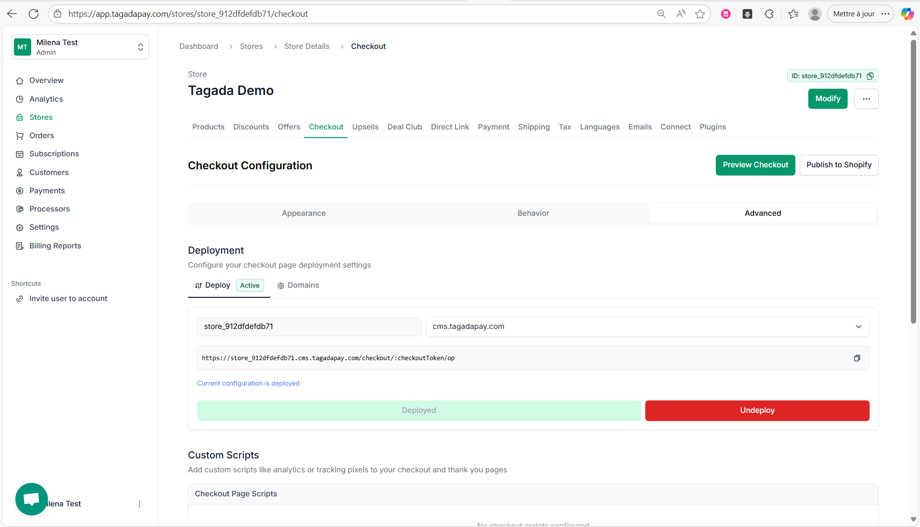Open Settings in the sidebar

[x=44, y=227]
